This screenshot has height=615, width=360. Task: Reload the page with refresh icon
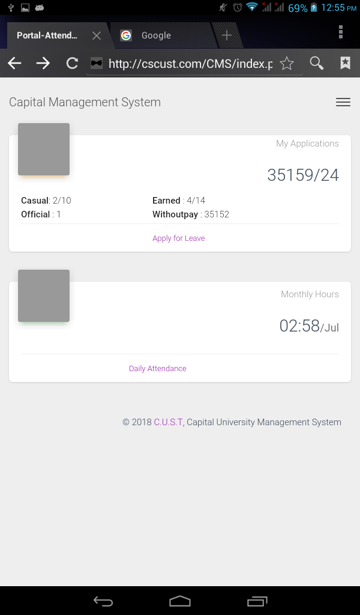pos(72,63)
